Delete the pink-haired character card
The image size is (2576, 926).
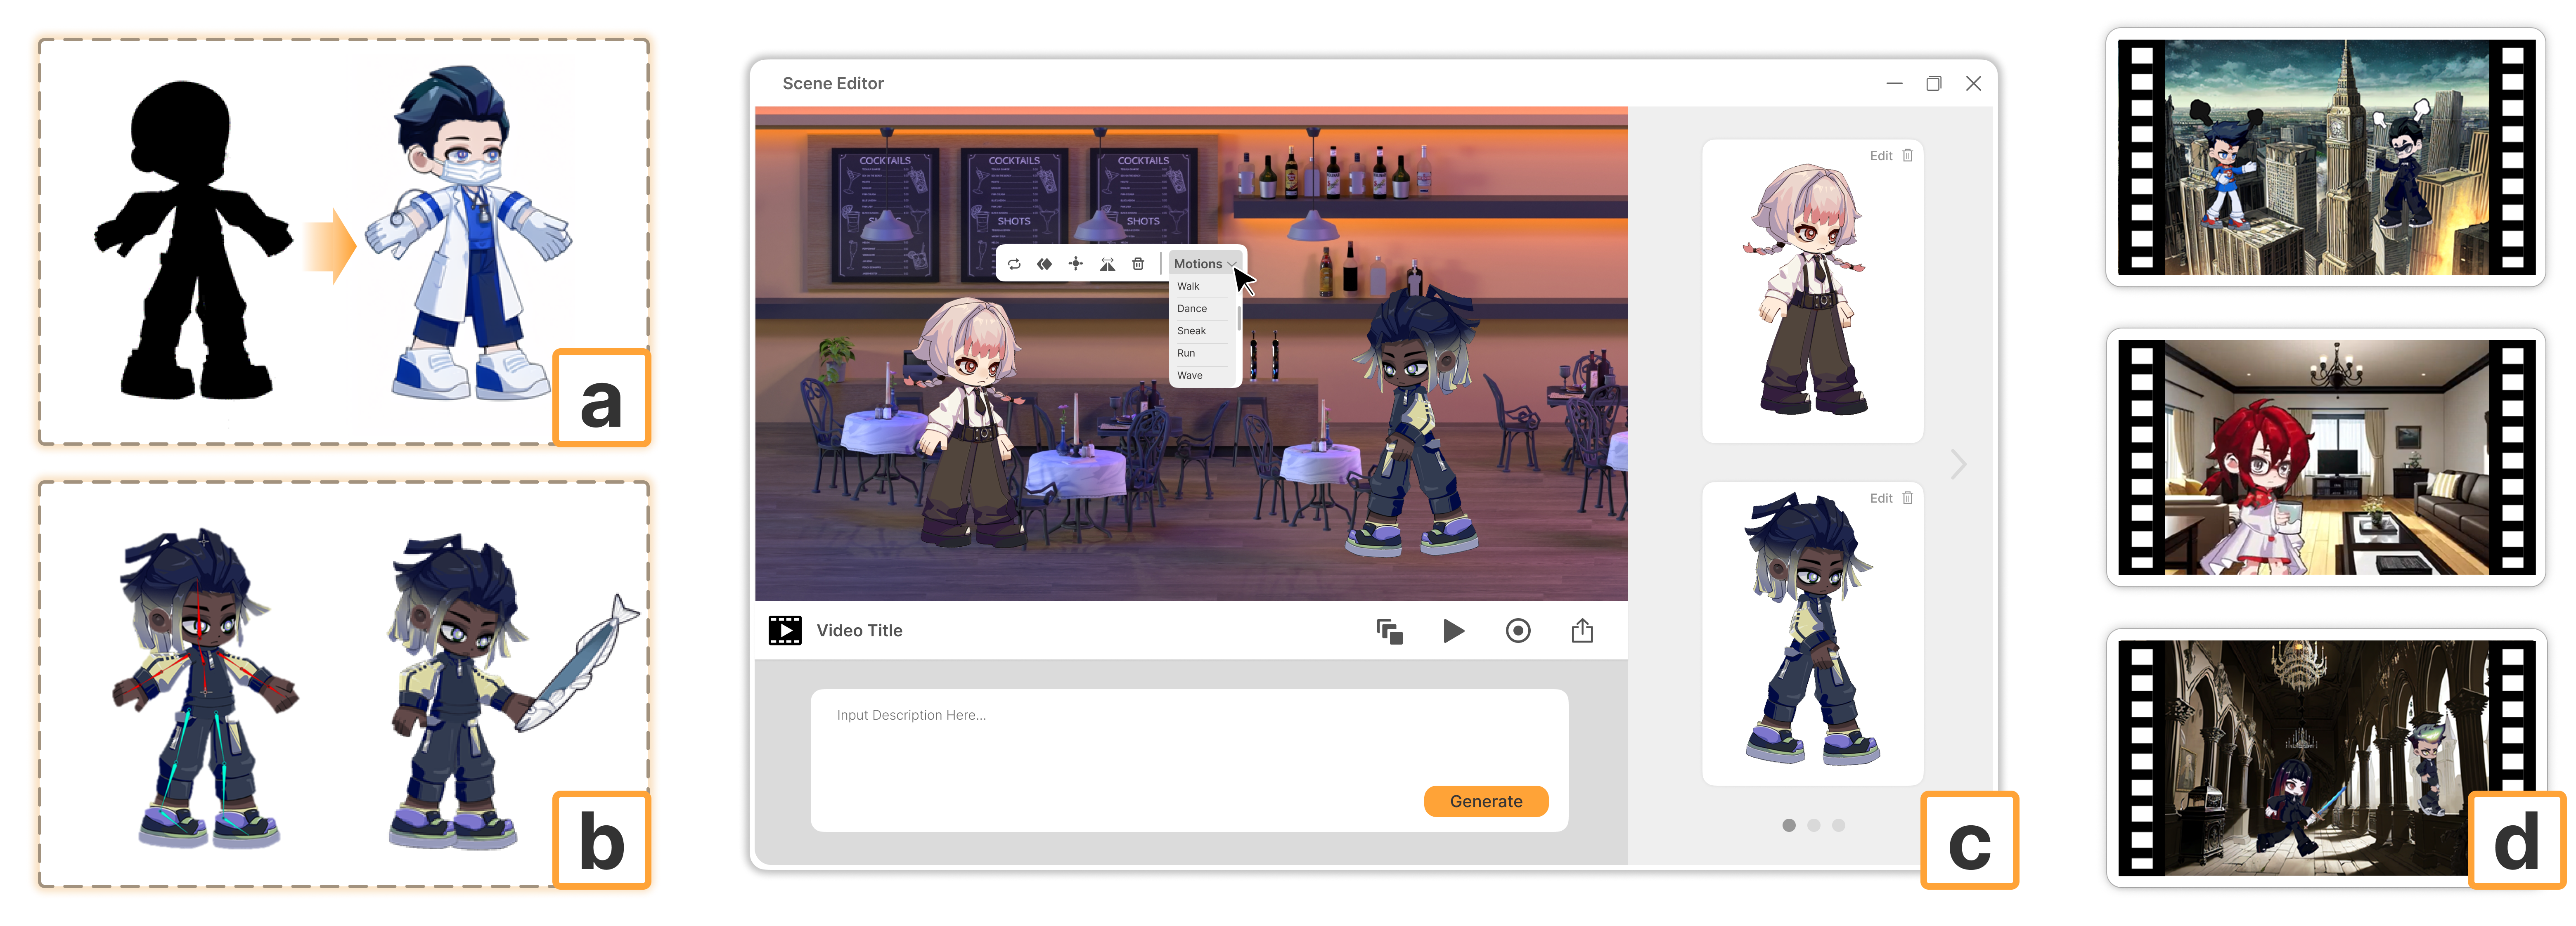1908,156
